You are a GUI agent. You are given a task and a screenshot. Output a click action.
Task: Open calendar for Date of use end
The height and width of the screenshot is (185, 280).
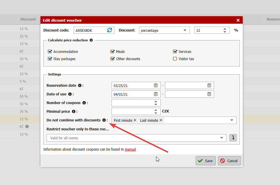[209, 94]
